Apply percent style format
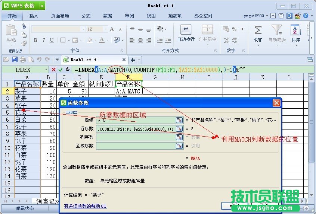 (x=234, y=29)
